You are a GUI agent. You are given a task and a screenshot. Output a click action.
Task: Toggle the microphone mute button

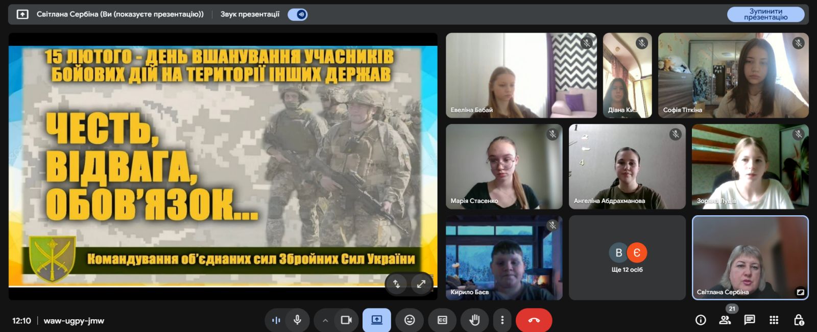tap(297, 320)
